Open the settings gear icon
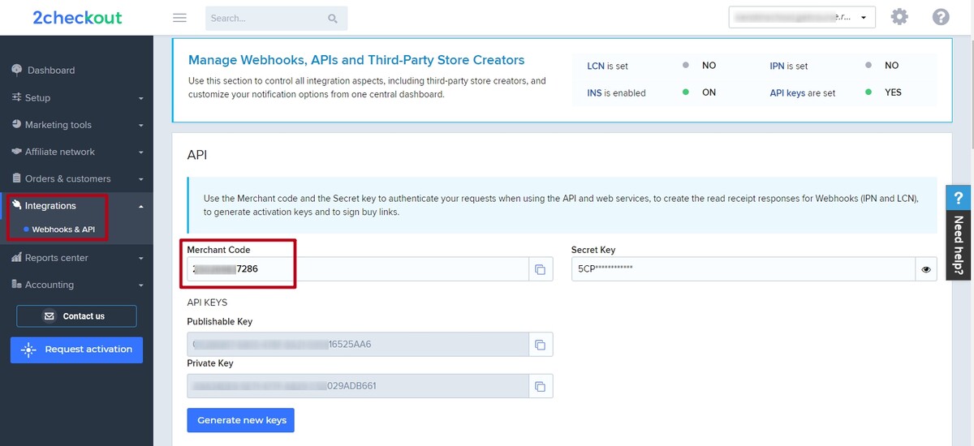Image resolution: width=974 pixels, height=446 pixels. pyautogui.click(x=899, y=17)
